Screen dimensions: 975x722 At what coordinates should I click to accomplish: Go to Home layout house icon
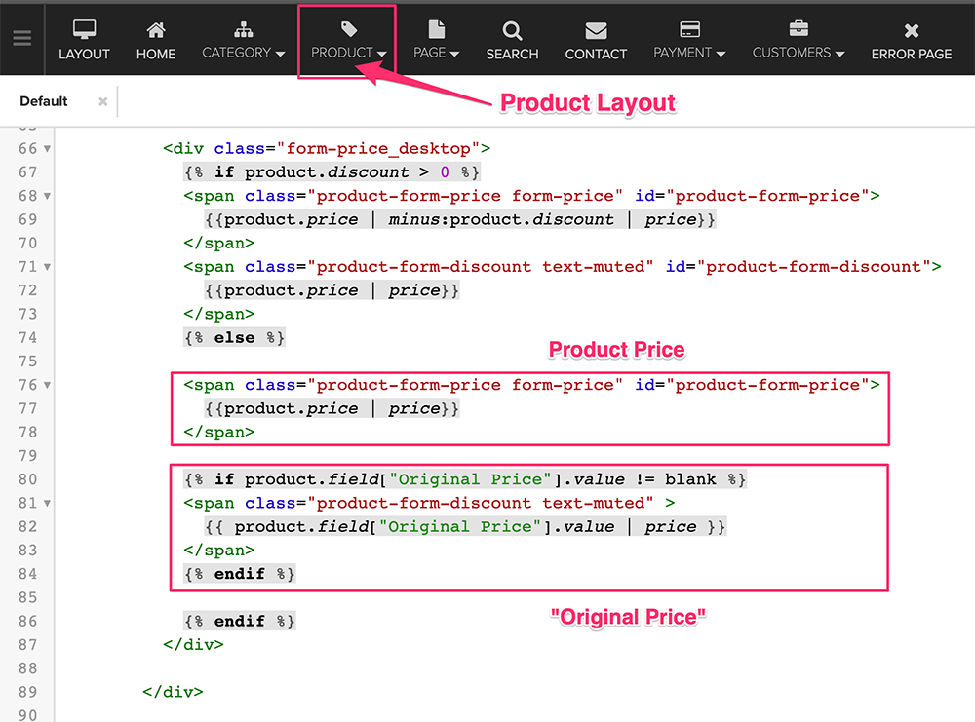(x=156, y=30)
